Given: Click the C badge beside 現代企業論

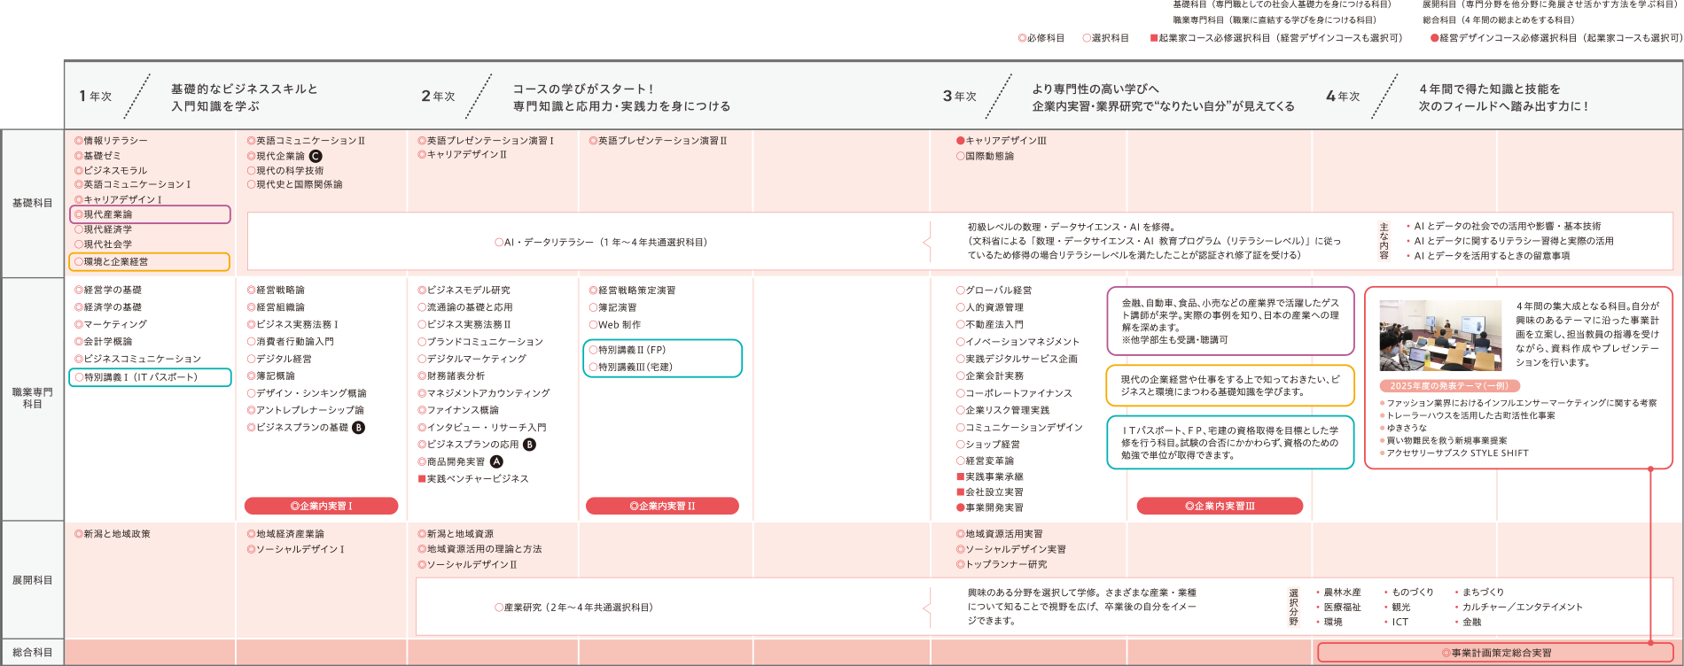Looking at the screenshot, I should click(x=316, y=156).
